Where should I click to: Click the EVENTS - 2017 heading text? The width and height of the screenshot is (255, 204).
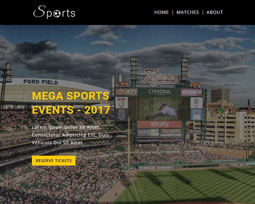click(x=71, y=110)
